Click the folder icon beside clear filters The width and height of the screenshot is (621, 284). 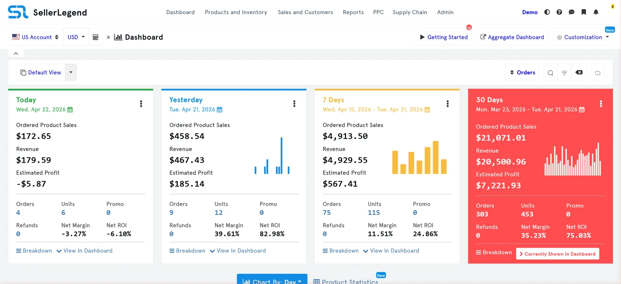tap(598, 73)
